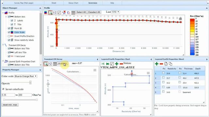
Task: Select the Y Axis Level tree item
Action: click(x=20, y=56)
